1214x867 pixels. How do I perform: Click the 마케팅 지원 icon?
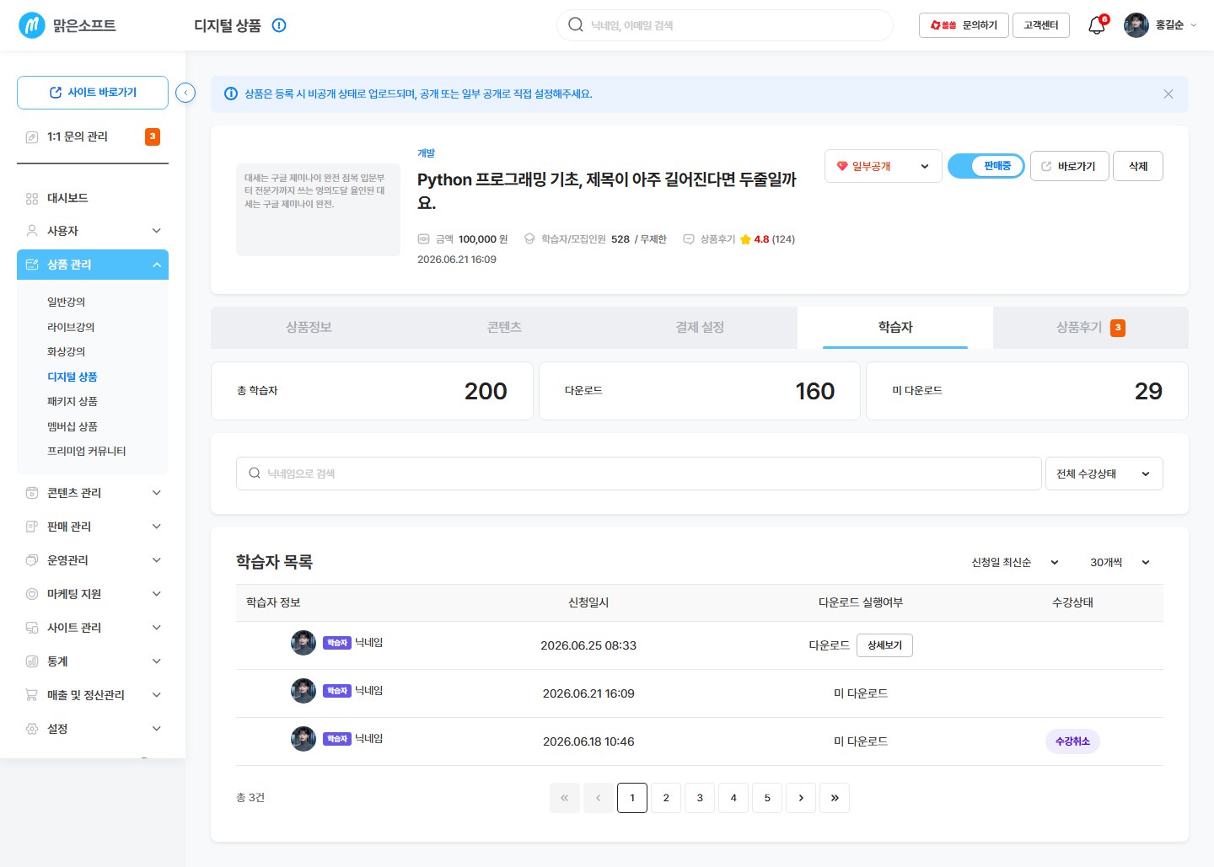(32, 594)
